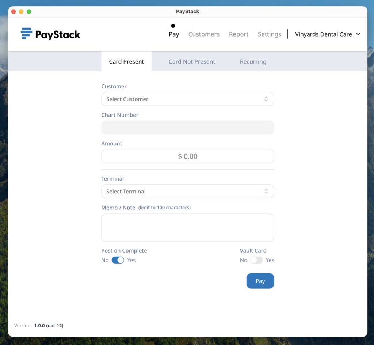Click the Memo / Note text area
Screen dimensions: 374x345
click(x=187, y=227)
